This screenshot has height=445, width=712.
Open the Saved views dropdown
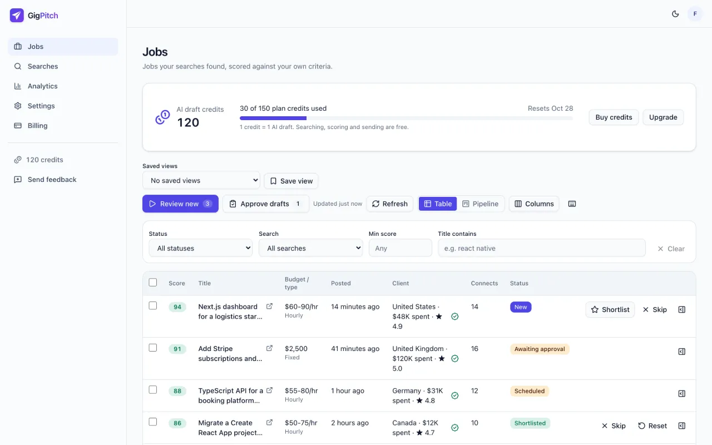201,180
